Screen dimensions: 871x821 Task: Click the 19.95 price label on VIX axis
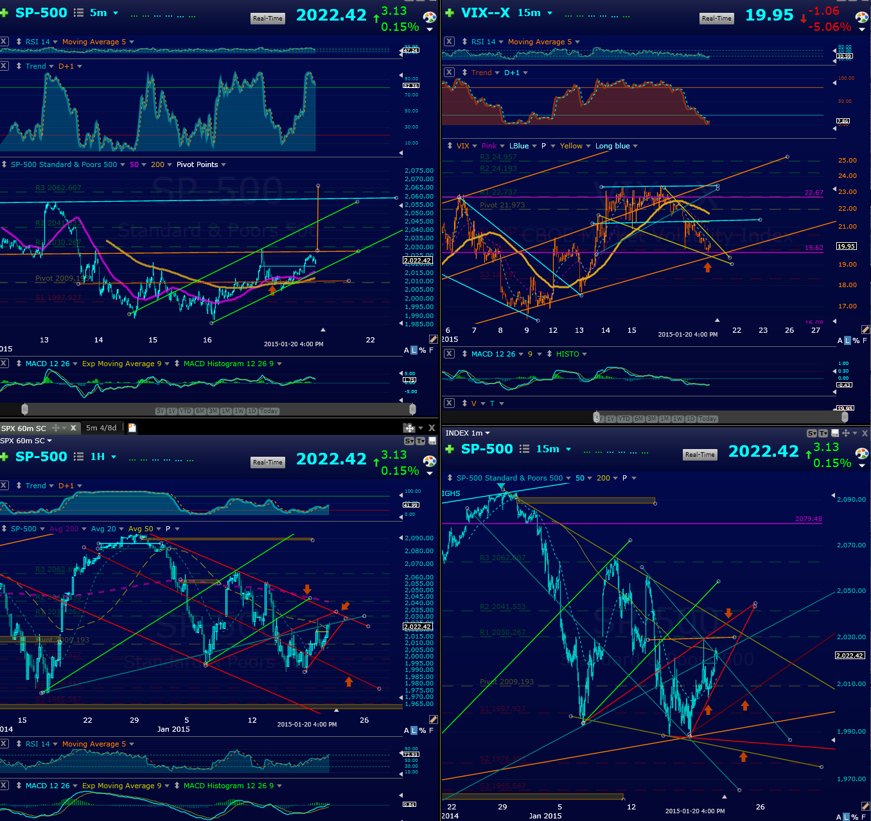[846, 246]
